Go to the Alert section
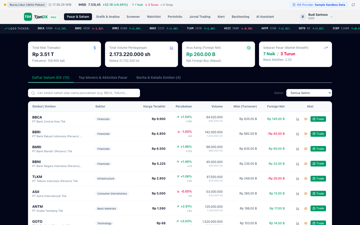 [221, 17]
